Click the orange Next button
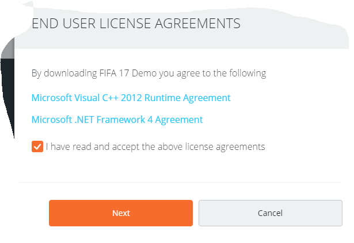 [x=121, y=213]
